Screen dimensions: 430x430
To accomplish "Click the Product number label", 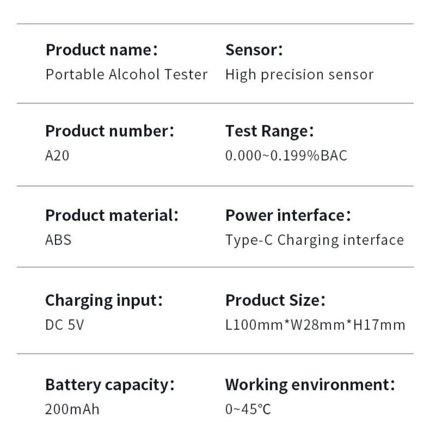I will click(110, 131).
